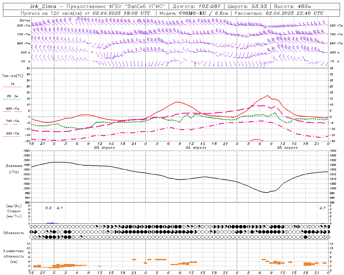Click the 'Ветер' wind panel label
This screenshot has height=275, width=344.
25,20
